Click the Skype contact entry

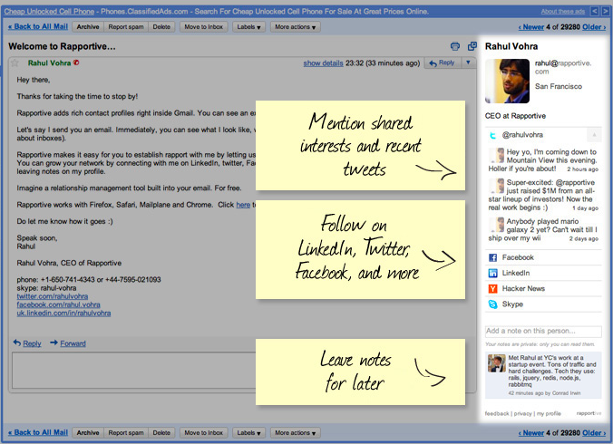pyautogui.click(x=511, y=304)
